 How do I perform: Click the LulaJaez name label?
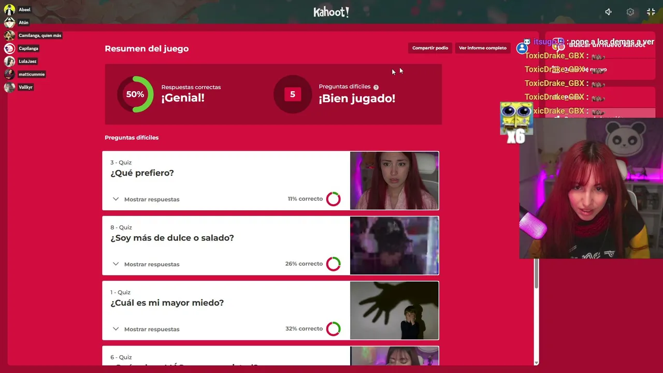(x=27, y=61)
